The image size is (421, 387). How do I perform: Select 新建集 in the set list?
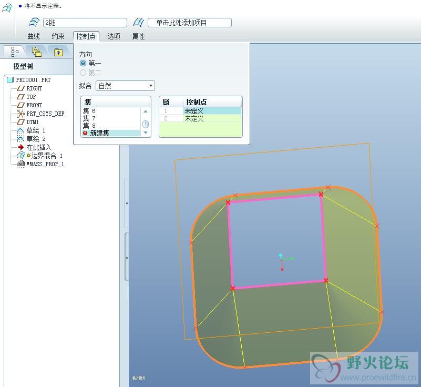tap(110, 133)
